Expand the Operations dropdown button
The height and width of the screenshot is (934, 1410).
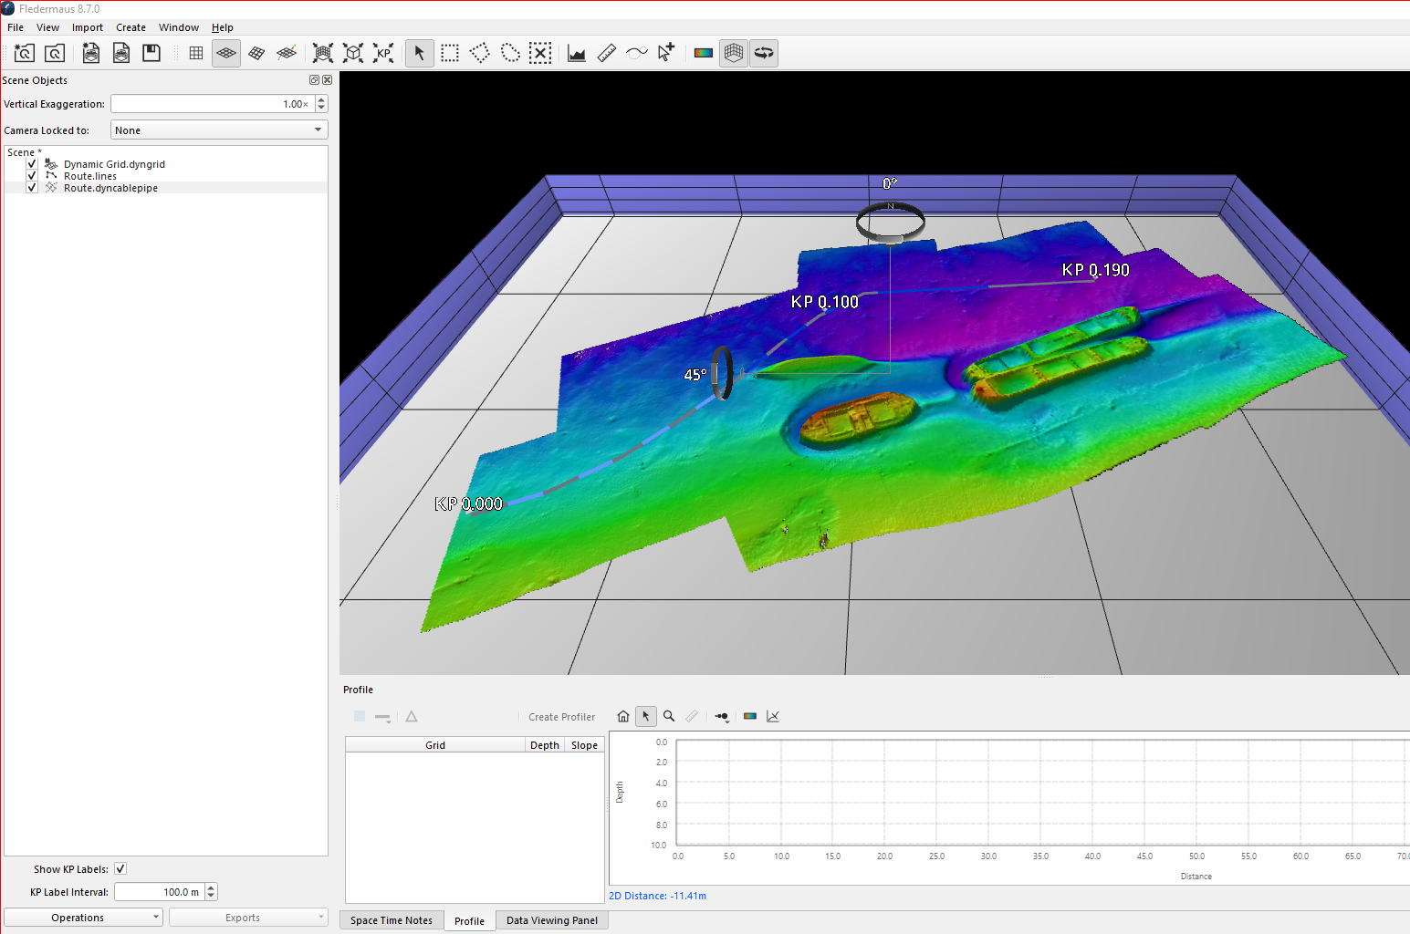pos(83,918)
